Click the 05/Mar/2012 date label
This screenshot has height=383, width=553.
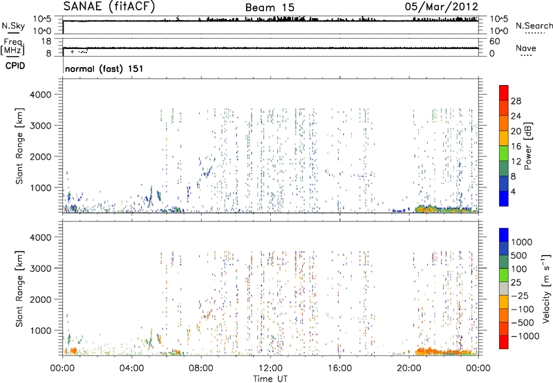pyautogui.click(x=442, y=7)
